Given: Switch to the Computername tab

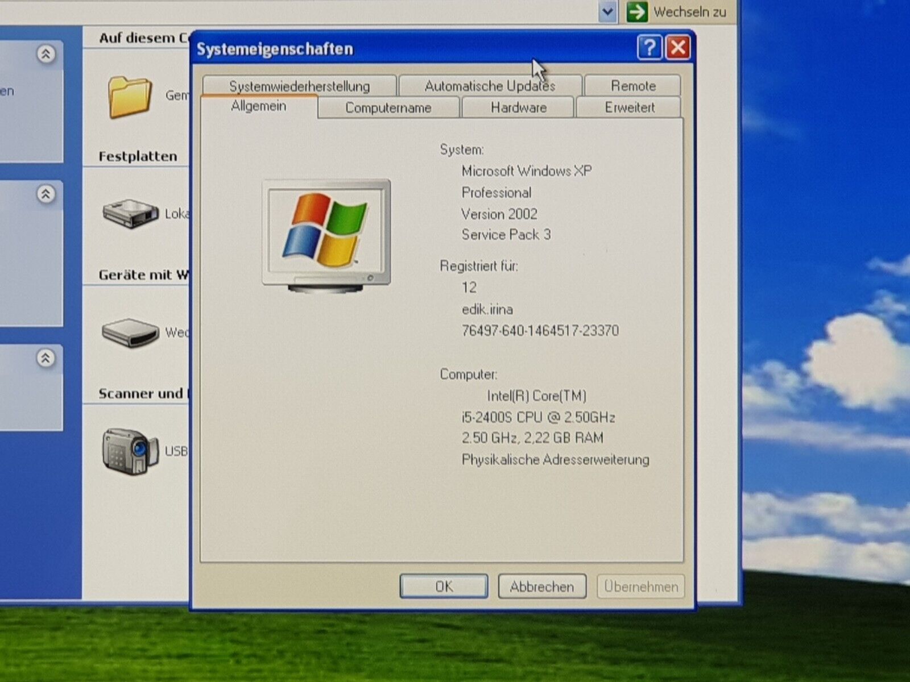Looking at the screenshot, I should click(x=388, y=107).
